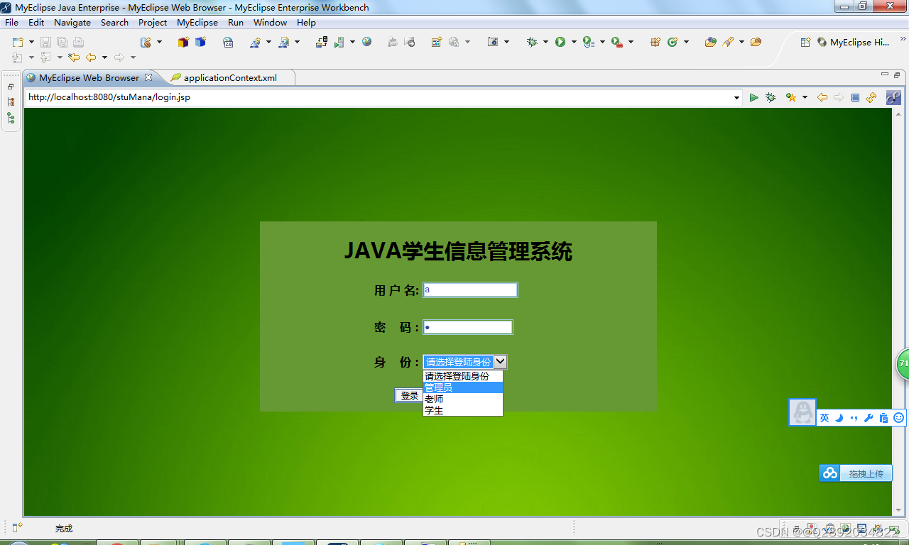Screen dimensions: 909x545
Task: Open the 身份 identity combo box
Action: [x=465, y=362]
